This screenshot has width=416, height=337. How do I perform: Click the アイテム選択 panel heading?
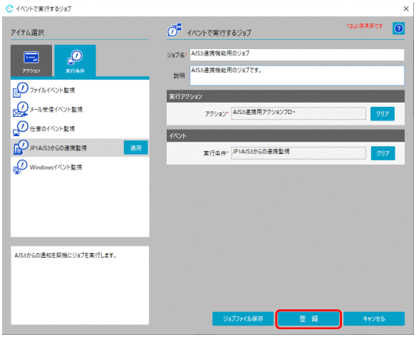tap(27, 33)
